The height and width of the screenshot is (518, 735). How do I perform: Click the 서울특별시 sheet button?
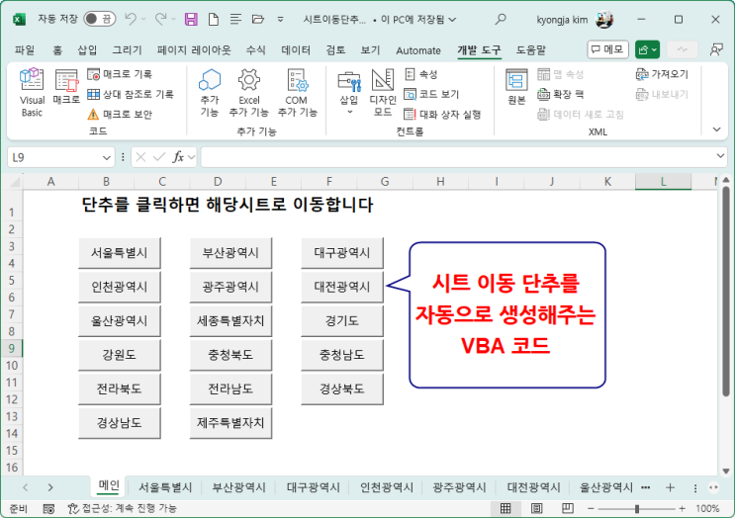tap(120, 253)
